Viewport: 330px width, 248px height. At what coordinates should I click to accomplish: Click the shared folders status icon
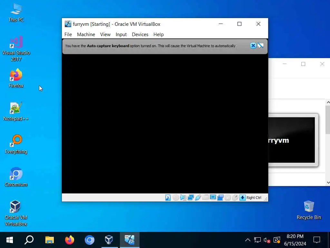click(205, 198)
